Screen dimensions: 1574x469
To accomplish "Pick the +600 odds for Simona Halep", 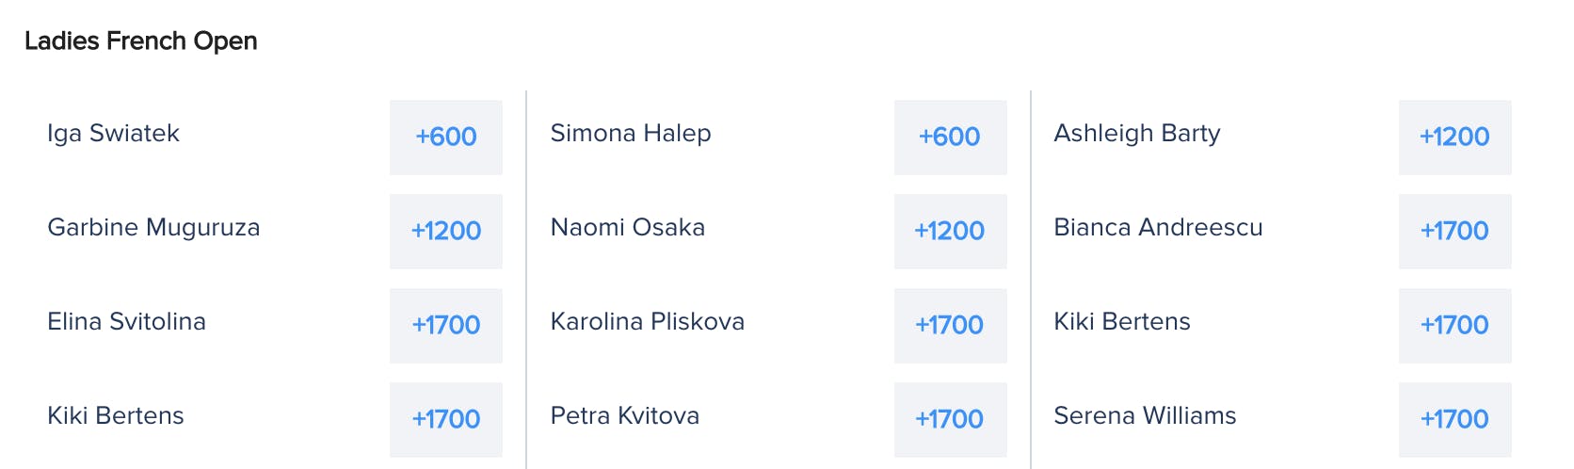I will click(951, 137).
